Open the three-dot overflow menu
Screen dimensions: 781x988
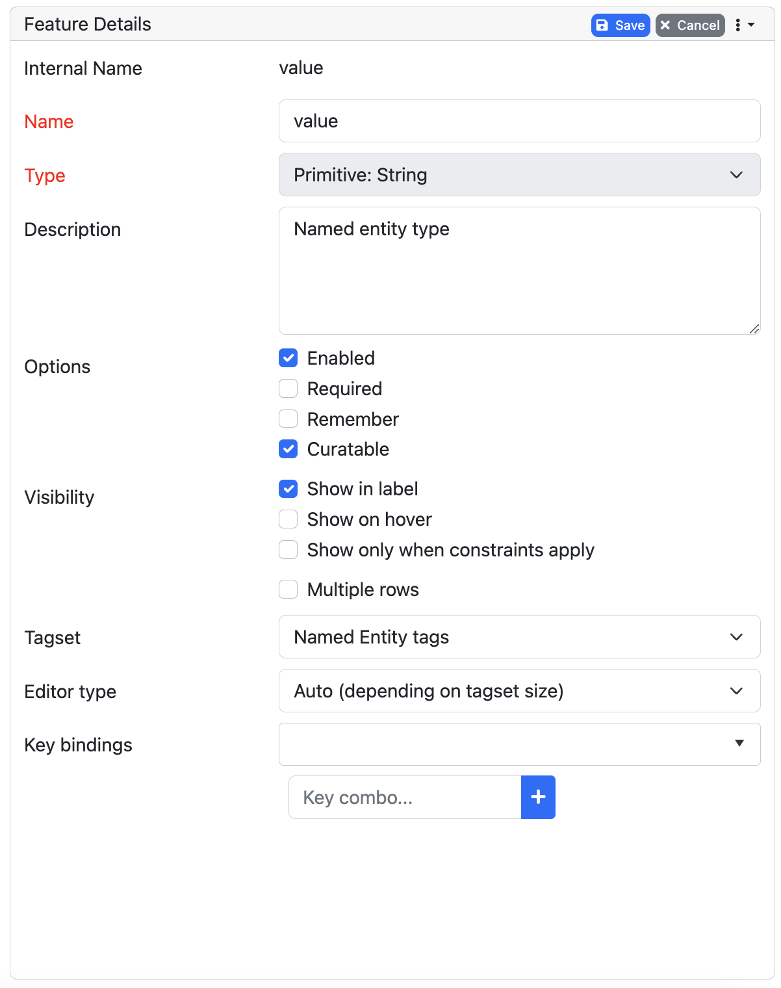coord(738,25)
